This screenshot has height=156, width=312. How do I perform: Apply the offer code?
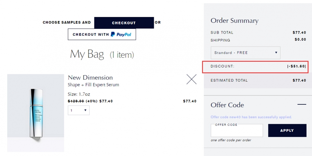[287, 130]
